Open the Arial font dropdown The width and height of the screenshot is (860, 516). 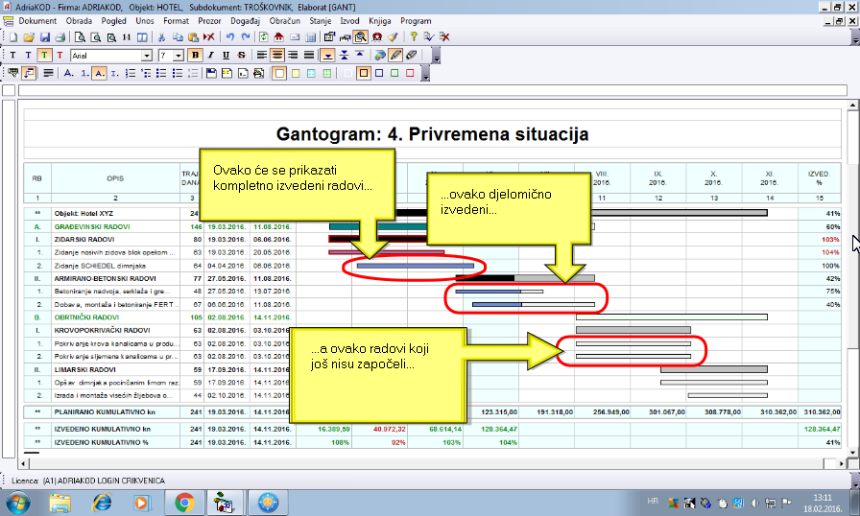(x=147, y=56)
